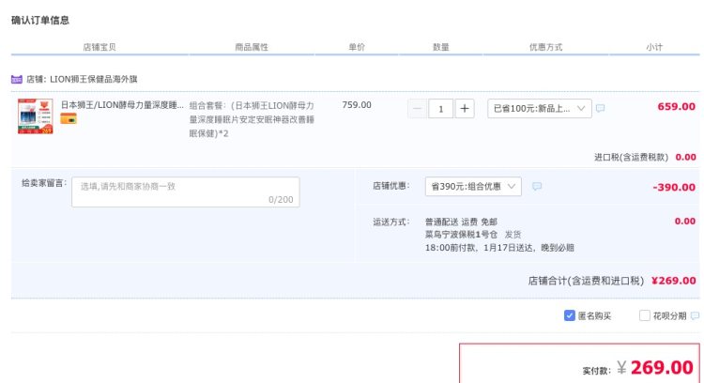Click the 0.00 shipping fee amount
This screenshot has height=383, width=704.
point(684,222)
